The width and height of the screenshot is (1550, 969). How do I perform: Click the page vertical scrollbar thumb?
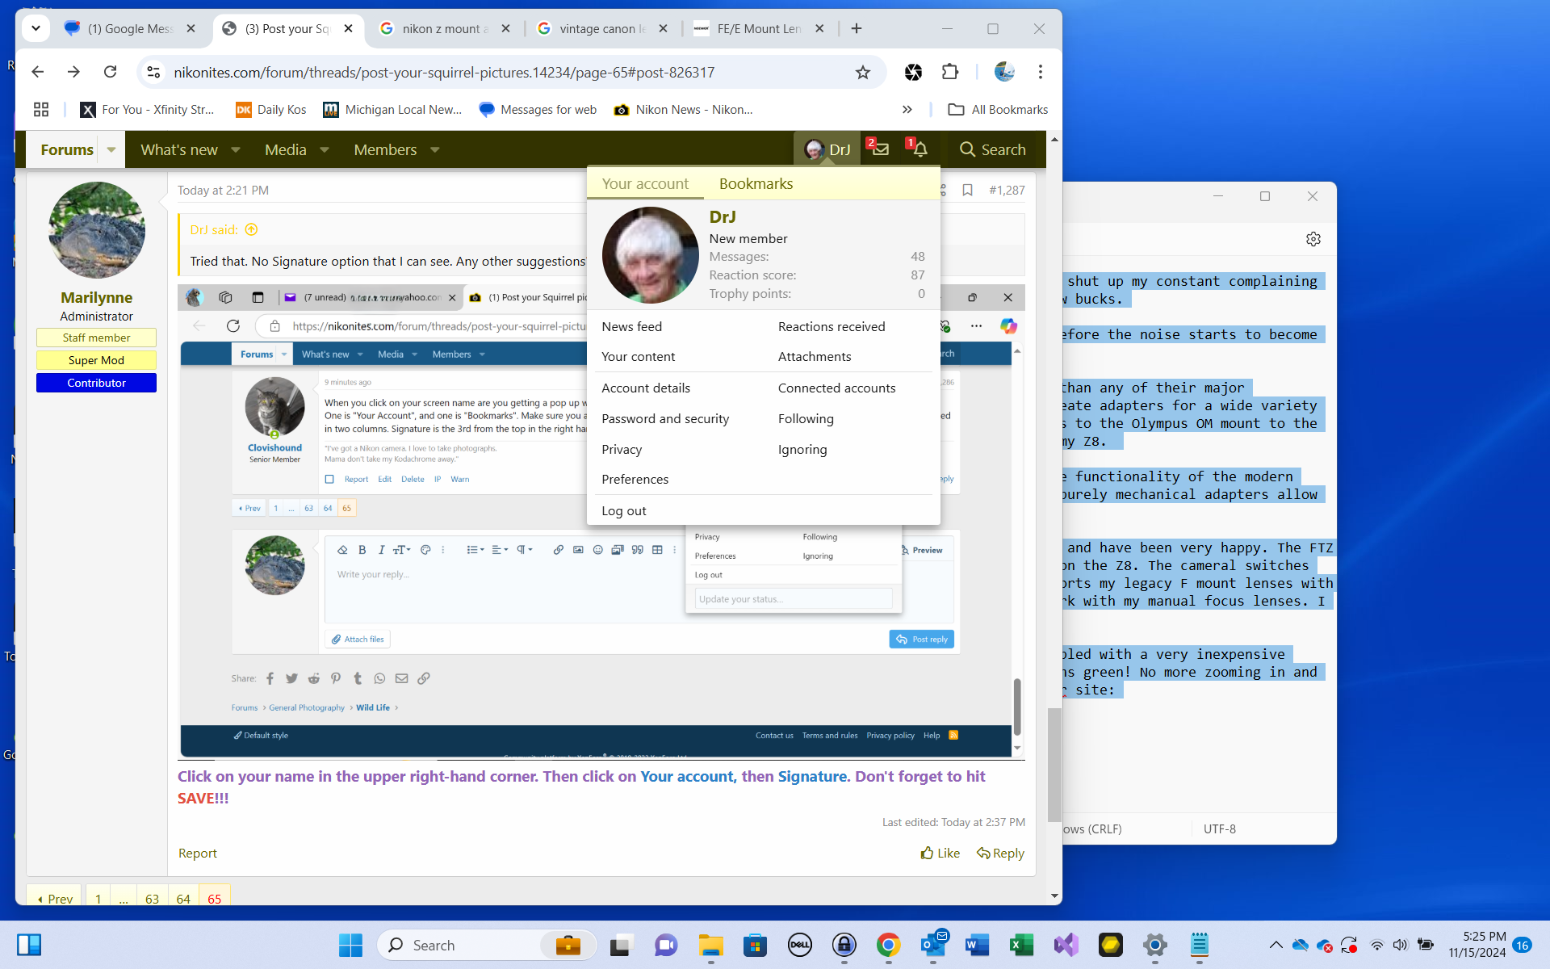pyautogui.click(x=1054, y=763)
